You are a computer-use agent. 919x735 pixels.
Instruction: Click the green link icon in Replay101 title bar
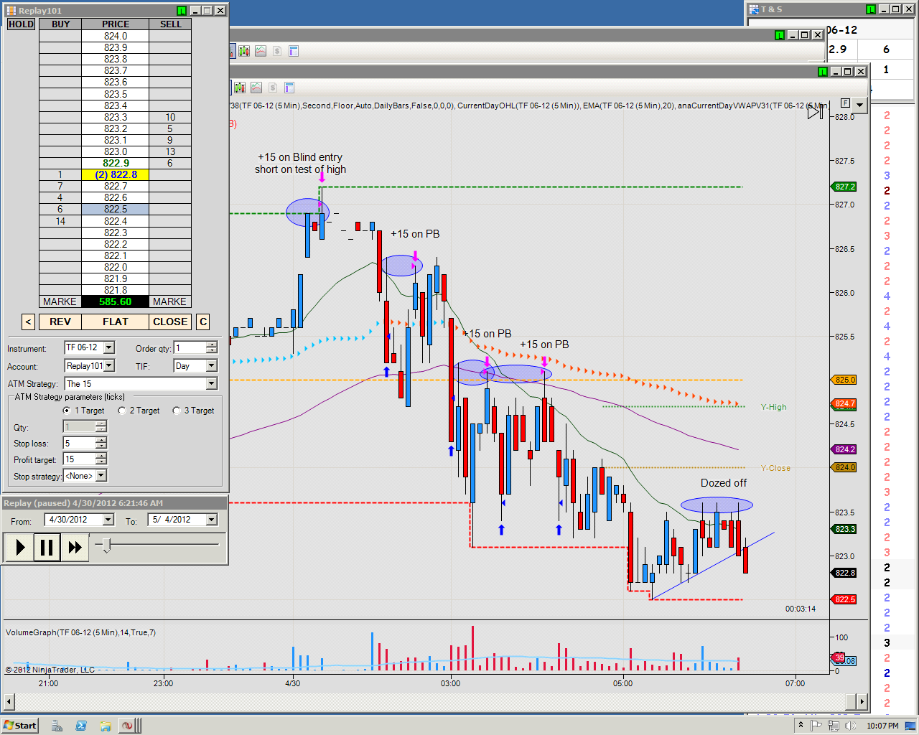182,10
